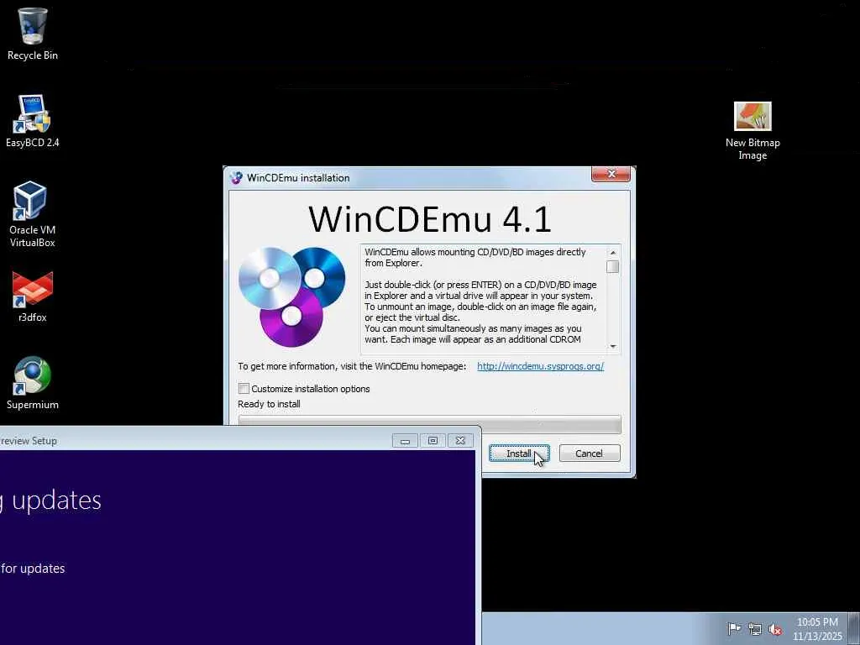This screenshot has height=645, width=860.
Task: Click the 'for updates' text in Preview Setup
Action: [x=33, y=569]
